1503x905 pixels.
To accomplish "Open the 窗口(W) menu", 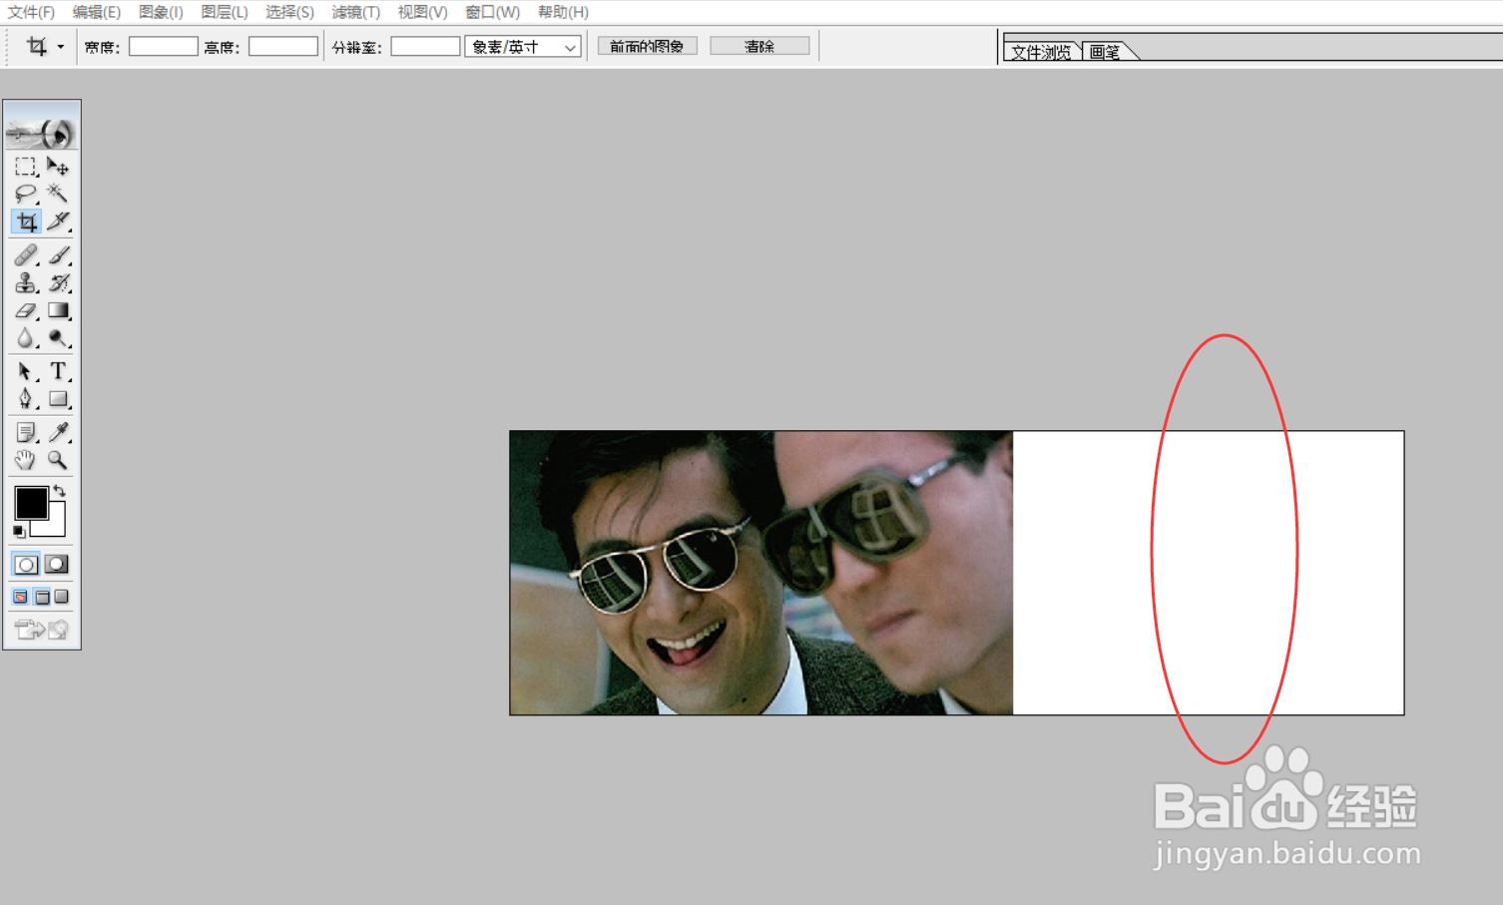I will 492,12.
